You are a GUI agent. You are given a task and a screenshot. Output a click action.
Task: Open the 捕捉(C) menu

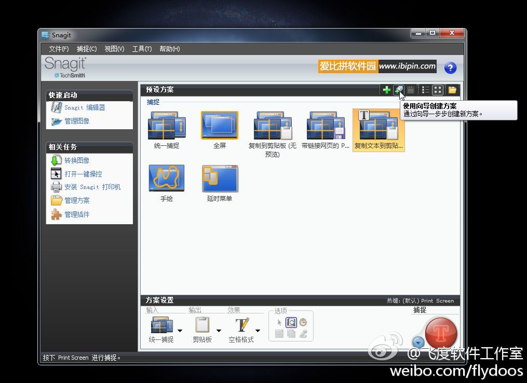click(87, 49)
